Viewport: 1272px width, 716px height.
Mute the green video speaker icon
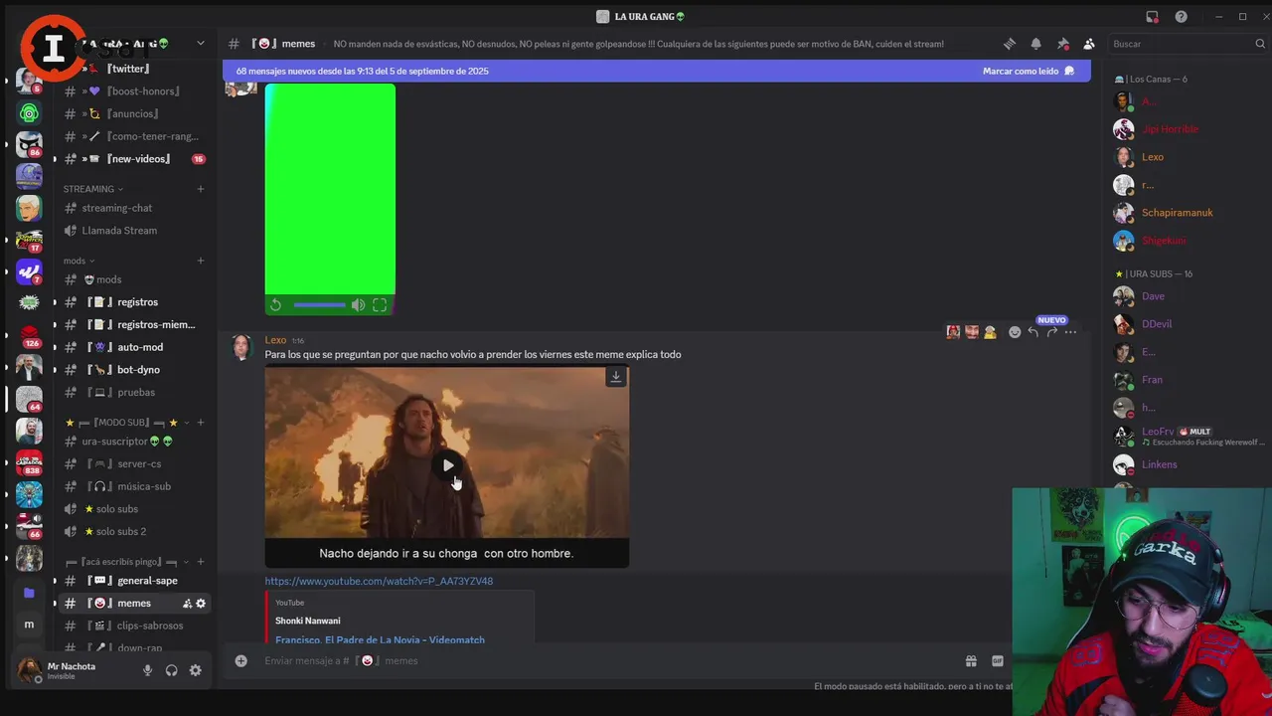pos(358,305)
